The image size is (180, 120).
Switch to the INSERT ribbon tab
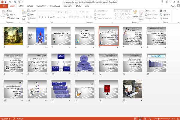pyautogui.click(x=21, y=6)
